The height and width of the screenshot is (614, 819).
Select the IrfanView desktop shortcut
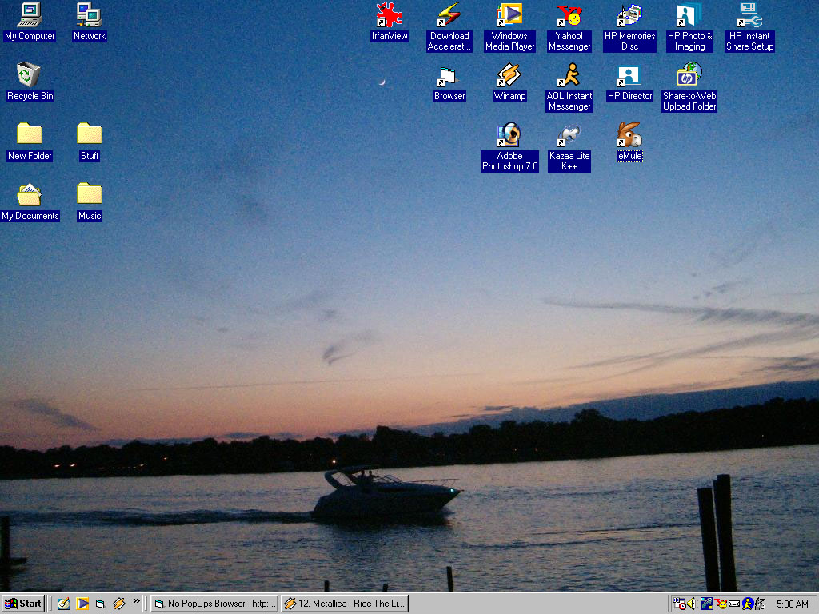tap(390, 16)
